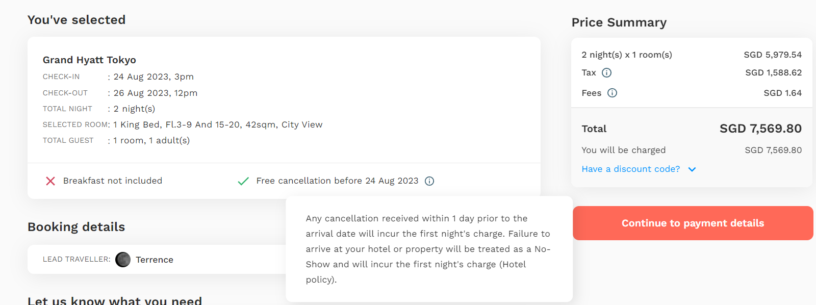
Task: Click the Tax info icon
Action: [606, 72]
